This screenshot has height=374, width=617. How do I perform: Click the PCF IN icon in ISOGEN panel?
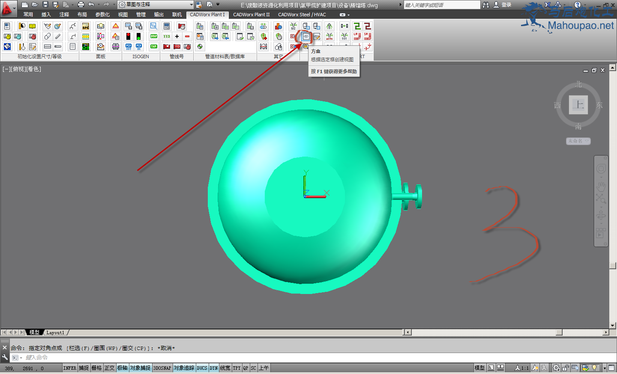tap(139, 47)
